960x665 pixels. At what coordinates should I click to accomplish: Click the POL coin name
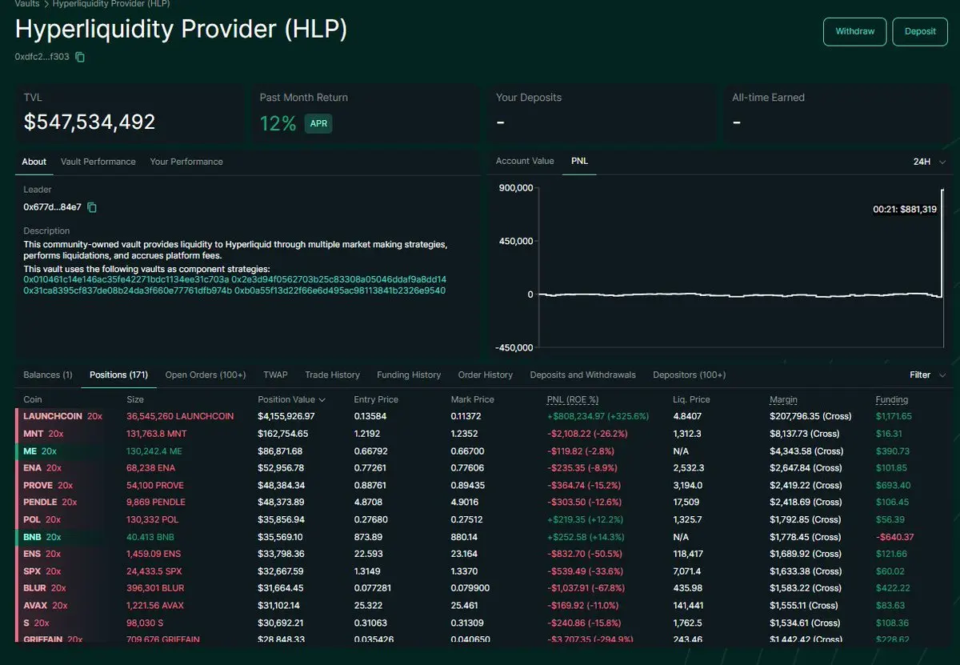pos(32,519)
